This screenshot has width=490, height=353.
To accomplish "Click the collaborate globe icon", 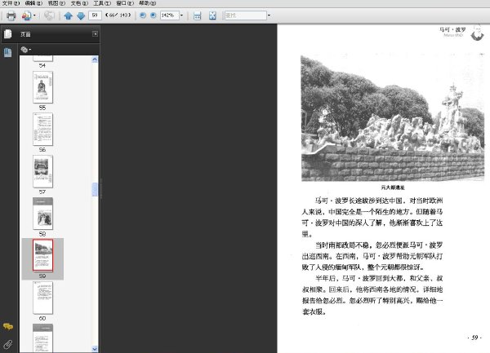I will pyautogui.click(x=49, y=15).
